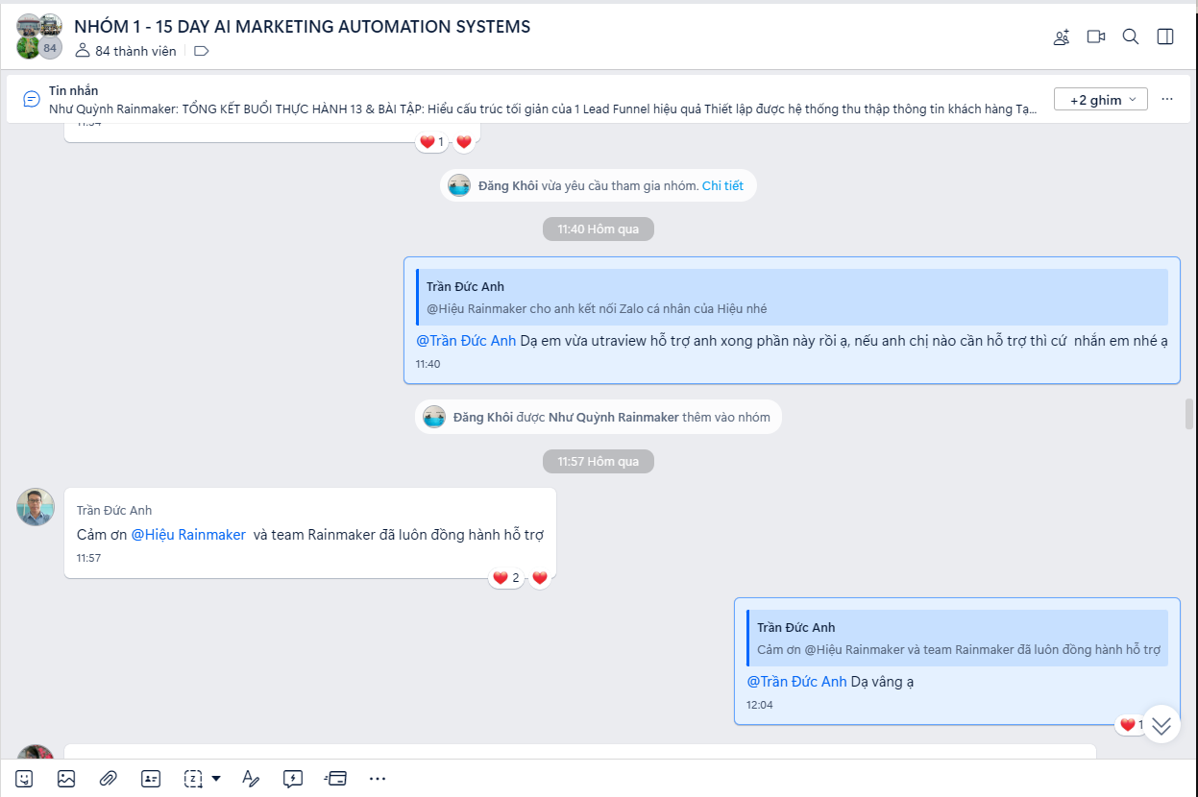Click the send image icon
The image size is (1198, 797).
(66, 779)
